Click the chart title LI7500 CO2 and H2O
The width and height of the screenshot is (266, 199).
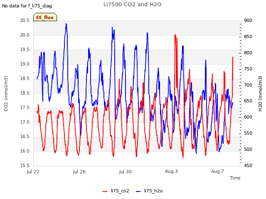tap(132, 5)
